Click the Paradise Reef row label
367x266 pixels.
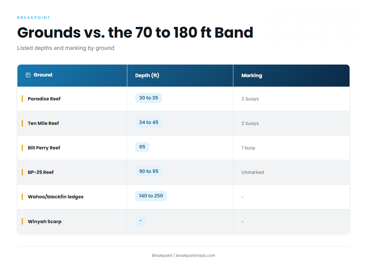pos(44,99)
